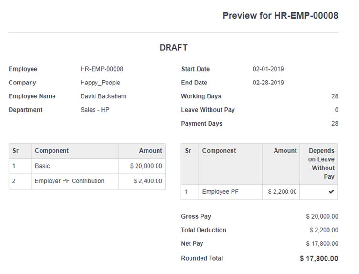359x274 pixels.
Task: Click the Sales - HP department value
Action: [95, 110]
